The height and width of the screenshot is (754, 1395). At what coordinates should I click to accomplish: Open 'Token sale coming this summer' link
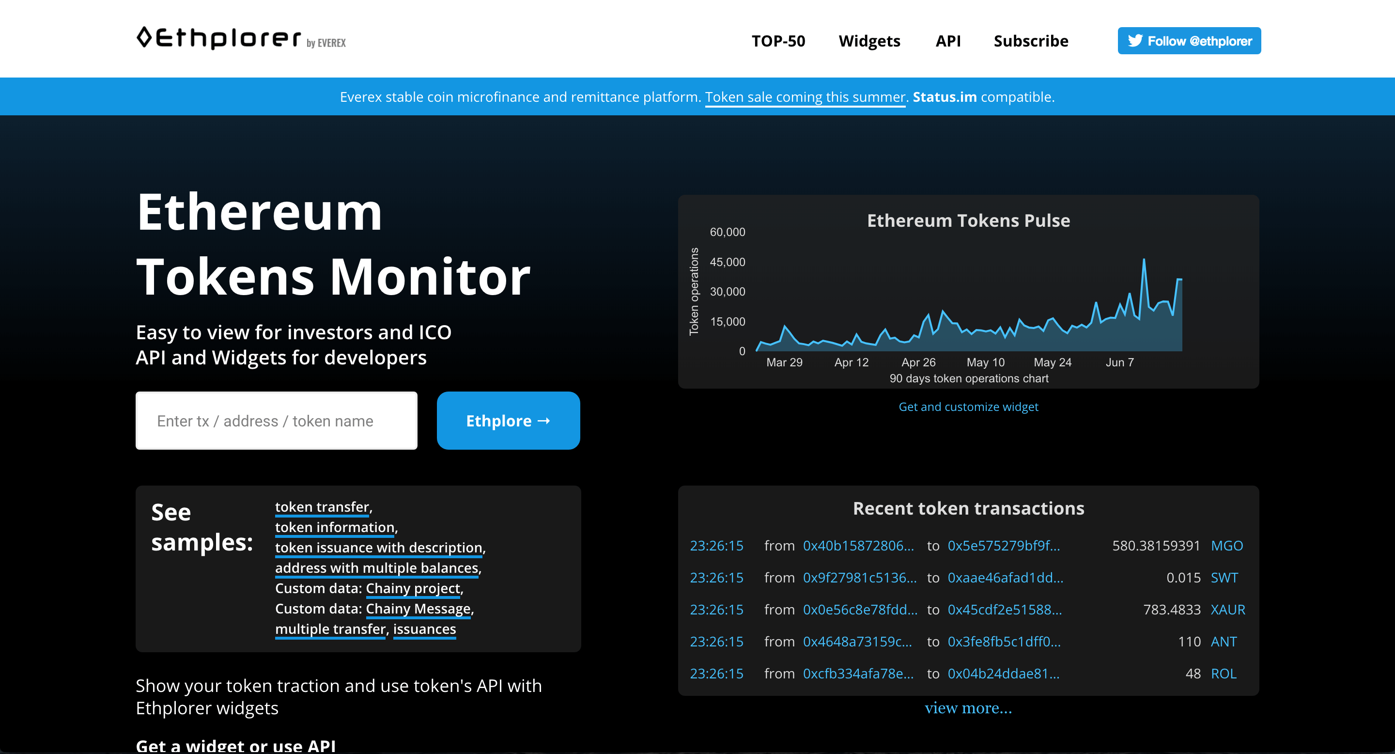805,97
